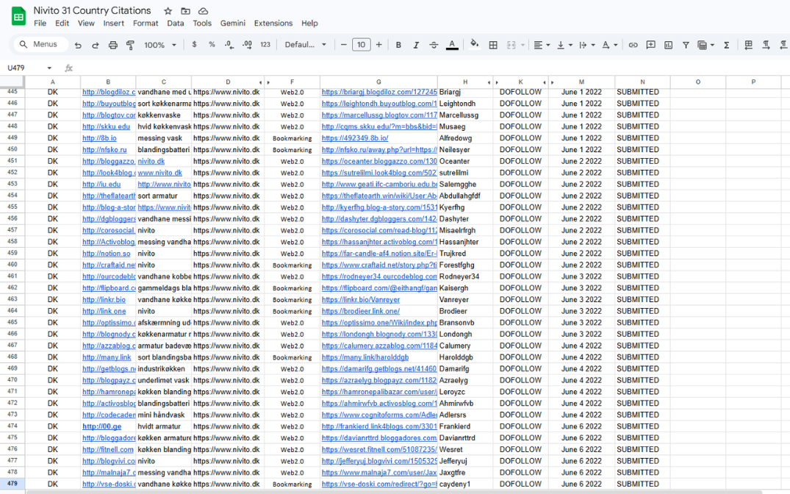790x494 pixels.
Task: Click the Undo icon in toolbar
Action: [x=78, y=45]
